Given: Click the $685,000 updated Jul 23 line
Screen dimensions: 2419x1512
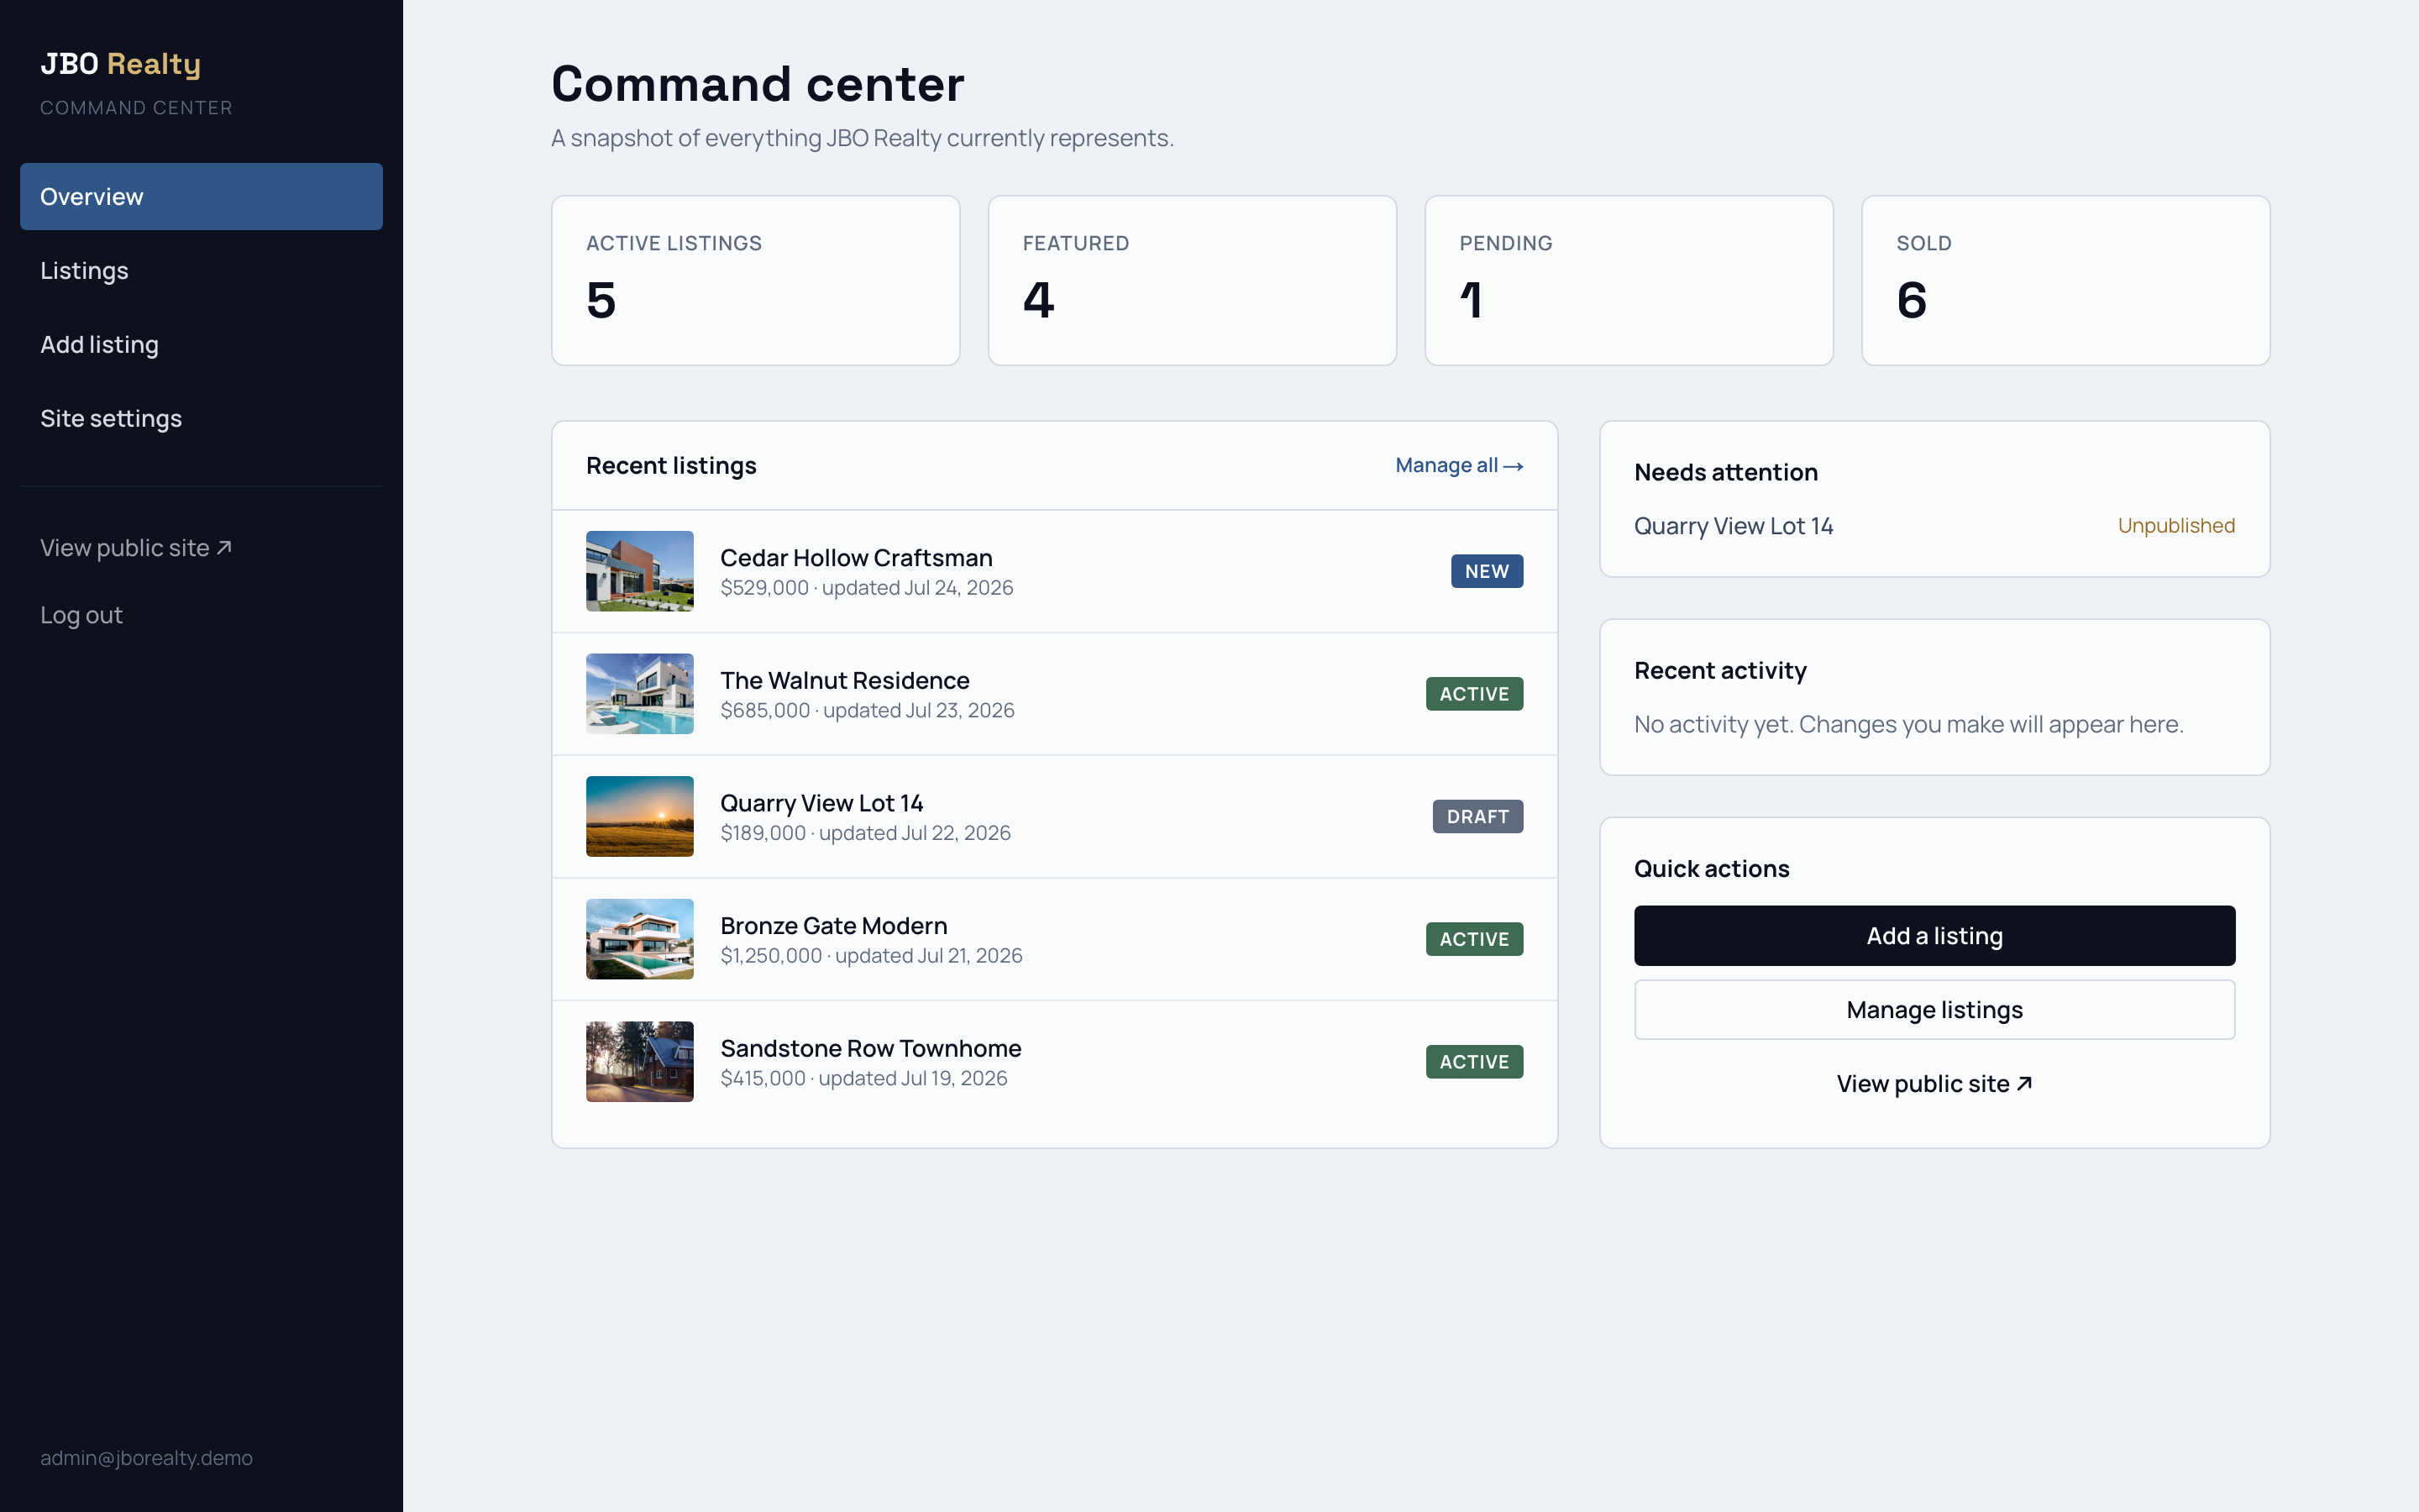Looking at the screenshot, I should [x=868, y=711].
